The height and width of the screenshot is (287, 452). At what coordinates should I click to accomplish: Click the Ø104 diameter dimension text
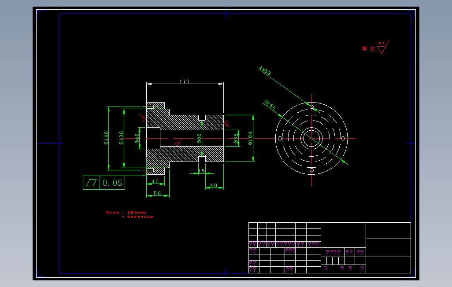coord(250,138)
